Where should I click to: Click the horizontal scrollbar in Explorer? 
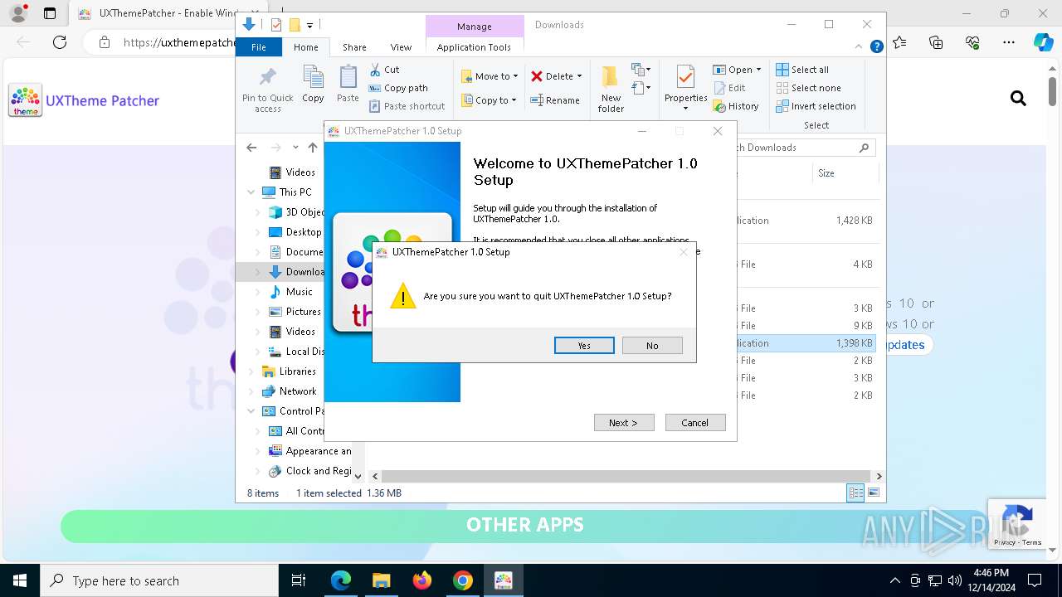626,477
